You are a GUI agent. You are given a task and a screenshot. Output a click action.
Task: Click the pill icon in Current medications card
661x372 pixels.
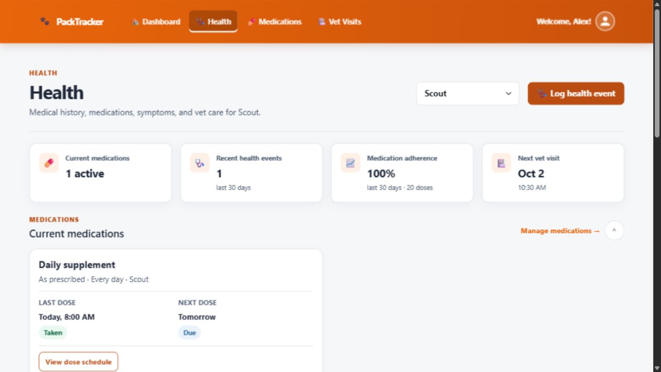(x=49, y=163)
